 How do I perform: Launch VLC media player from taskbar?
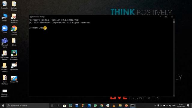coord(114,105)
